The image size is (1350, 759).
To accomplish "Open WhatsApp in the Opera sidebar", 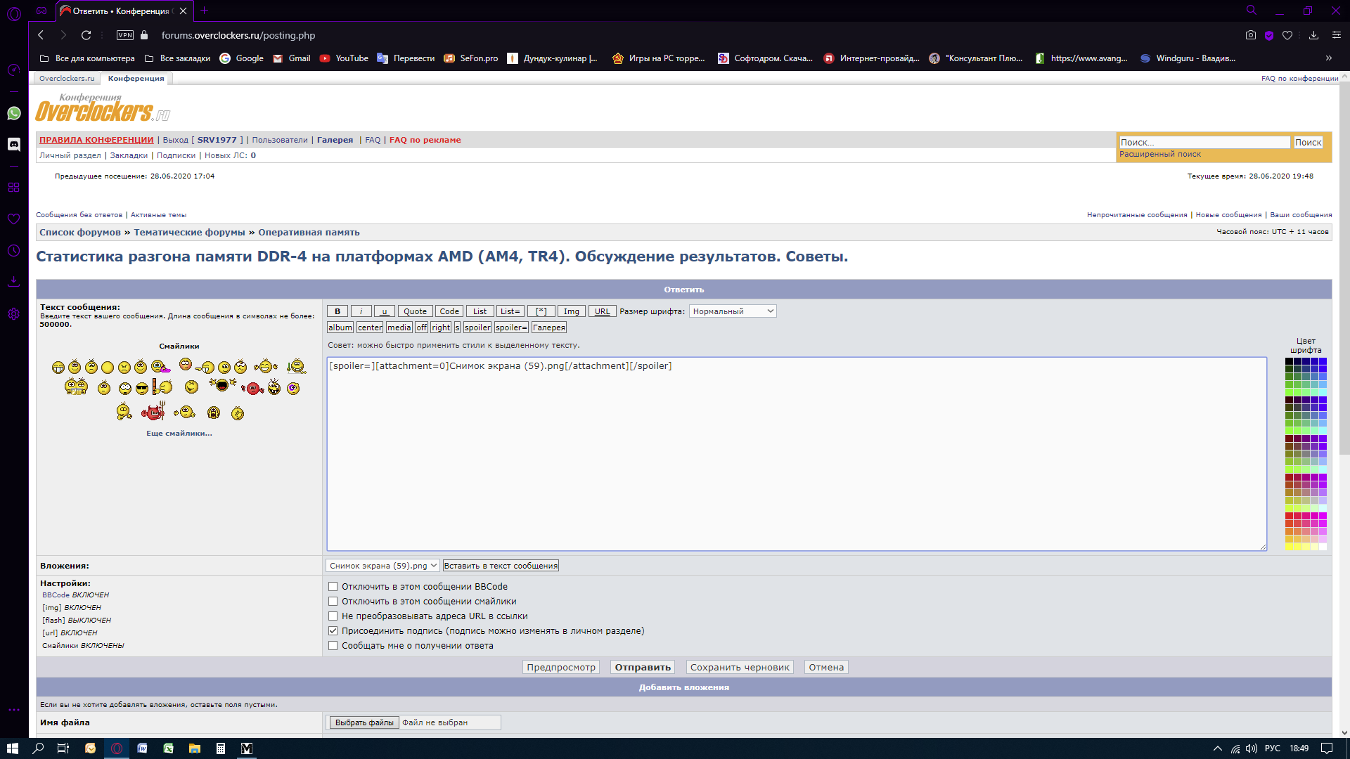I will pyautogui.click(x=14, y=113).
